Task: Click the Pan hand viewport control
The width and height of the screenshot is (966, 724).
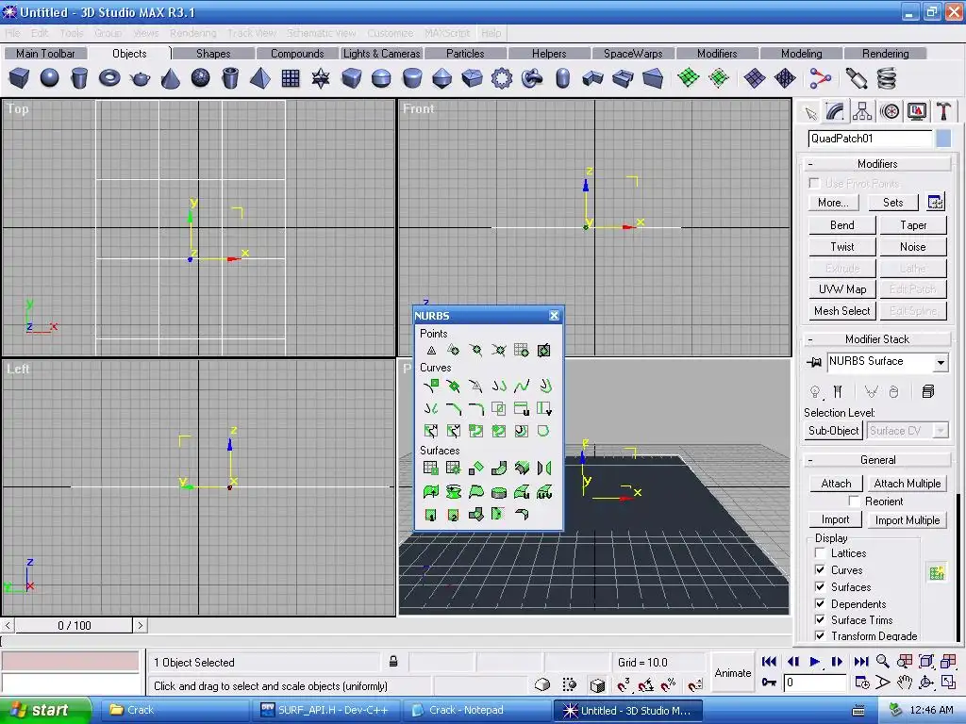Action: (x=904, y=683)
